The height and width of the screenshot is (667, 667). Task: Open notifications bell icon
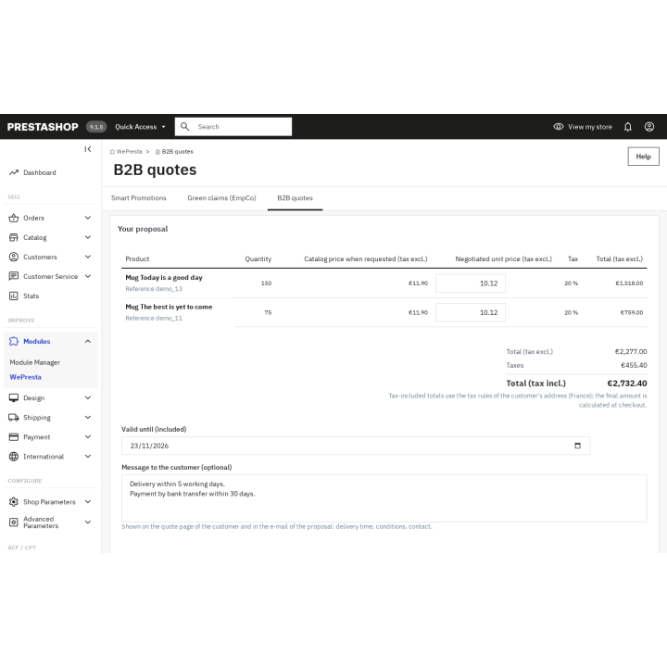tap(628, 127)
